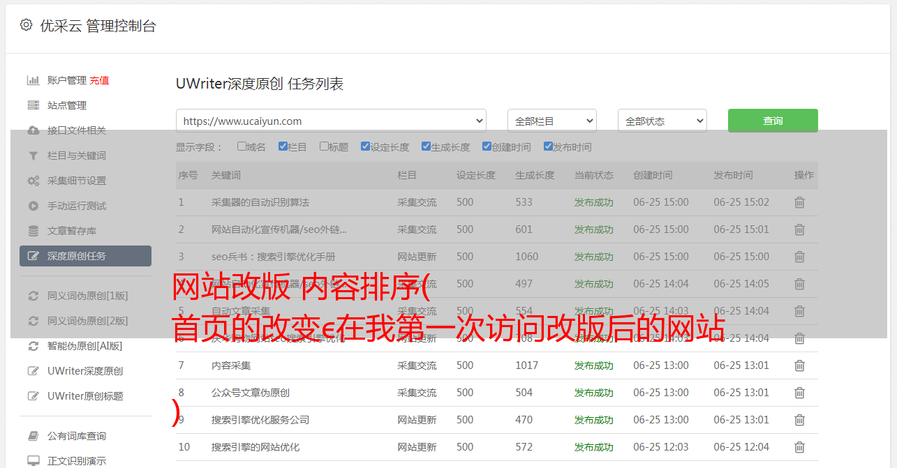Click the 接口文件相关 cloud icon
897x468 pixels.
33,130
